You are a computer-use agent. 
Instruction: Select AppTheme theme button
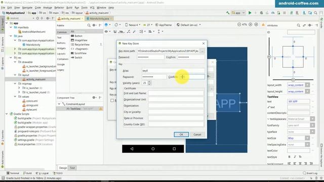point(164,25)
